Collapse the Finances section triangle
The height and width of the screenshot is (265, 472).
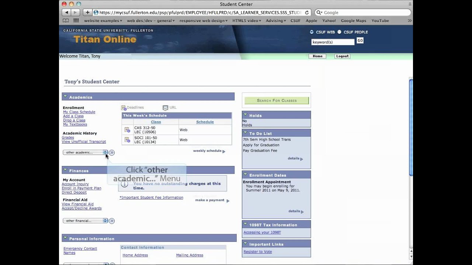pyautogui.click(x=65, y=170)
